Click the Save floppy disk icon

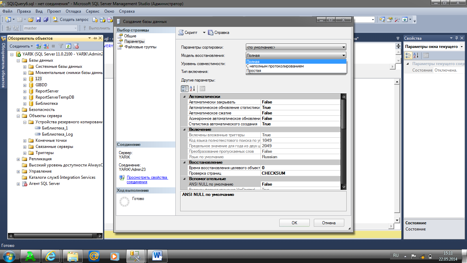38,20
